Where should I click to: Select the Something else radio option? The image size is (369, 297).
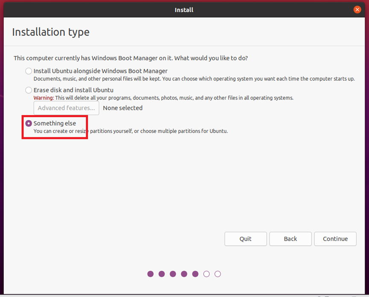pyautogui.click(x=29, y=124)
